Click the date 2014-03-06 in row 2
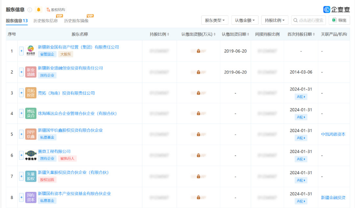This screenshot has width=355, height=208. pos(301,72)
